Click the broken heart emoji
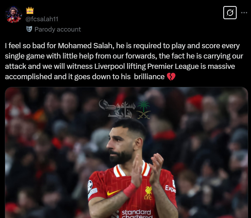This screenshot has width=251, height=218. 171,77
